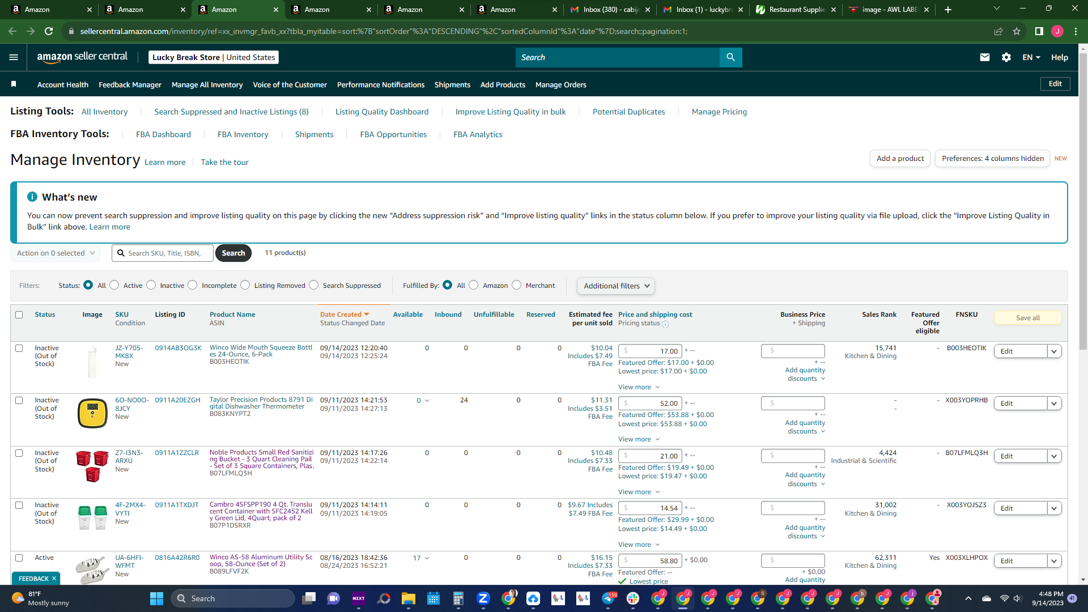This screenshot has width=1088, height=612.
Task: Click the Date Created sort arrow
Action: [x=367, y=314]
